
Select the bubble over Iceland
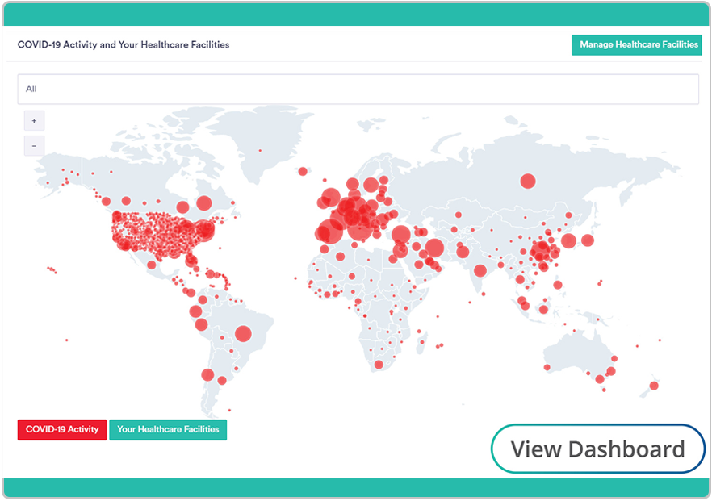(x=303, y=171)
